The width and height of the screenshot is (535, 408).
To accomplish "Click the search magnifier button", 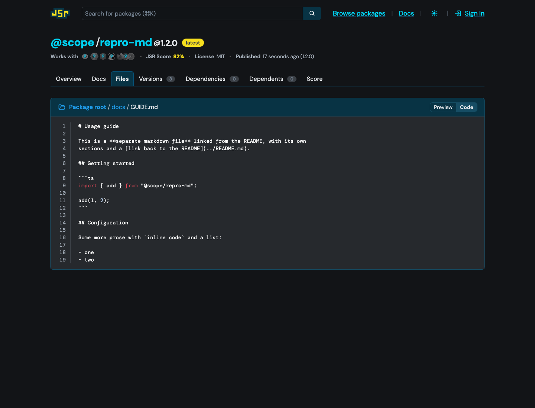I will pos(312,13).
